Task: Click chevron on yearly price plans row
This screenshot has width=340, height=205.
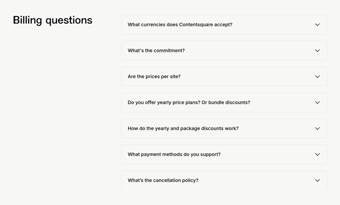Action: click(x=317, y=103)
